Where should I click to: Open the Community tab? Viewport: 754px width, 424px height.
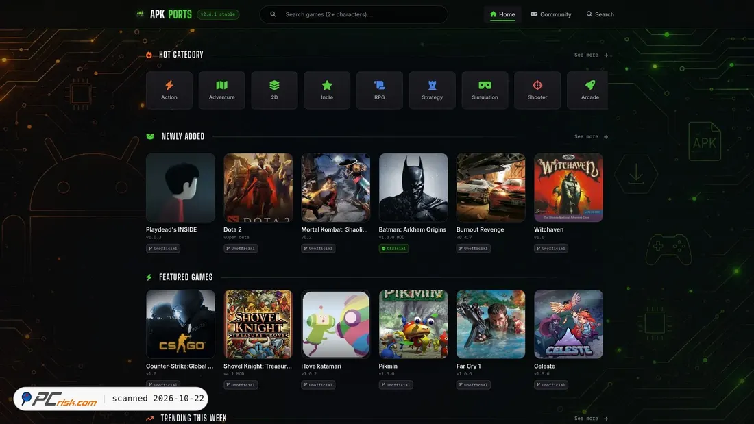click(x=550, y=14)
